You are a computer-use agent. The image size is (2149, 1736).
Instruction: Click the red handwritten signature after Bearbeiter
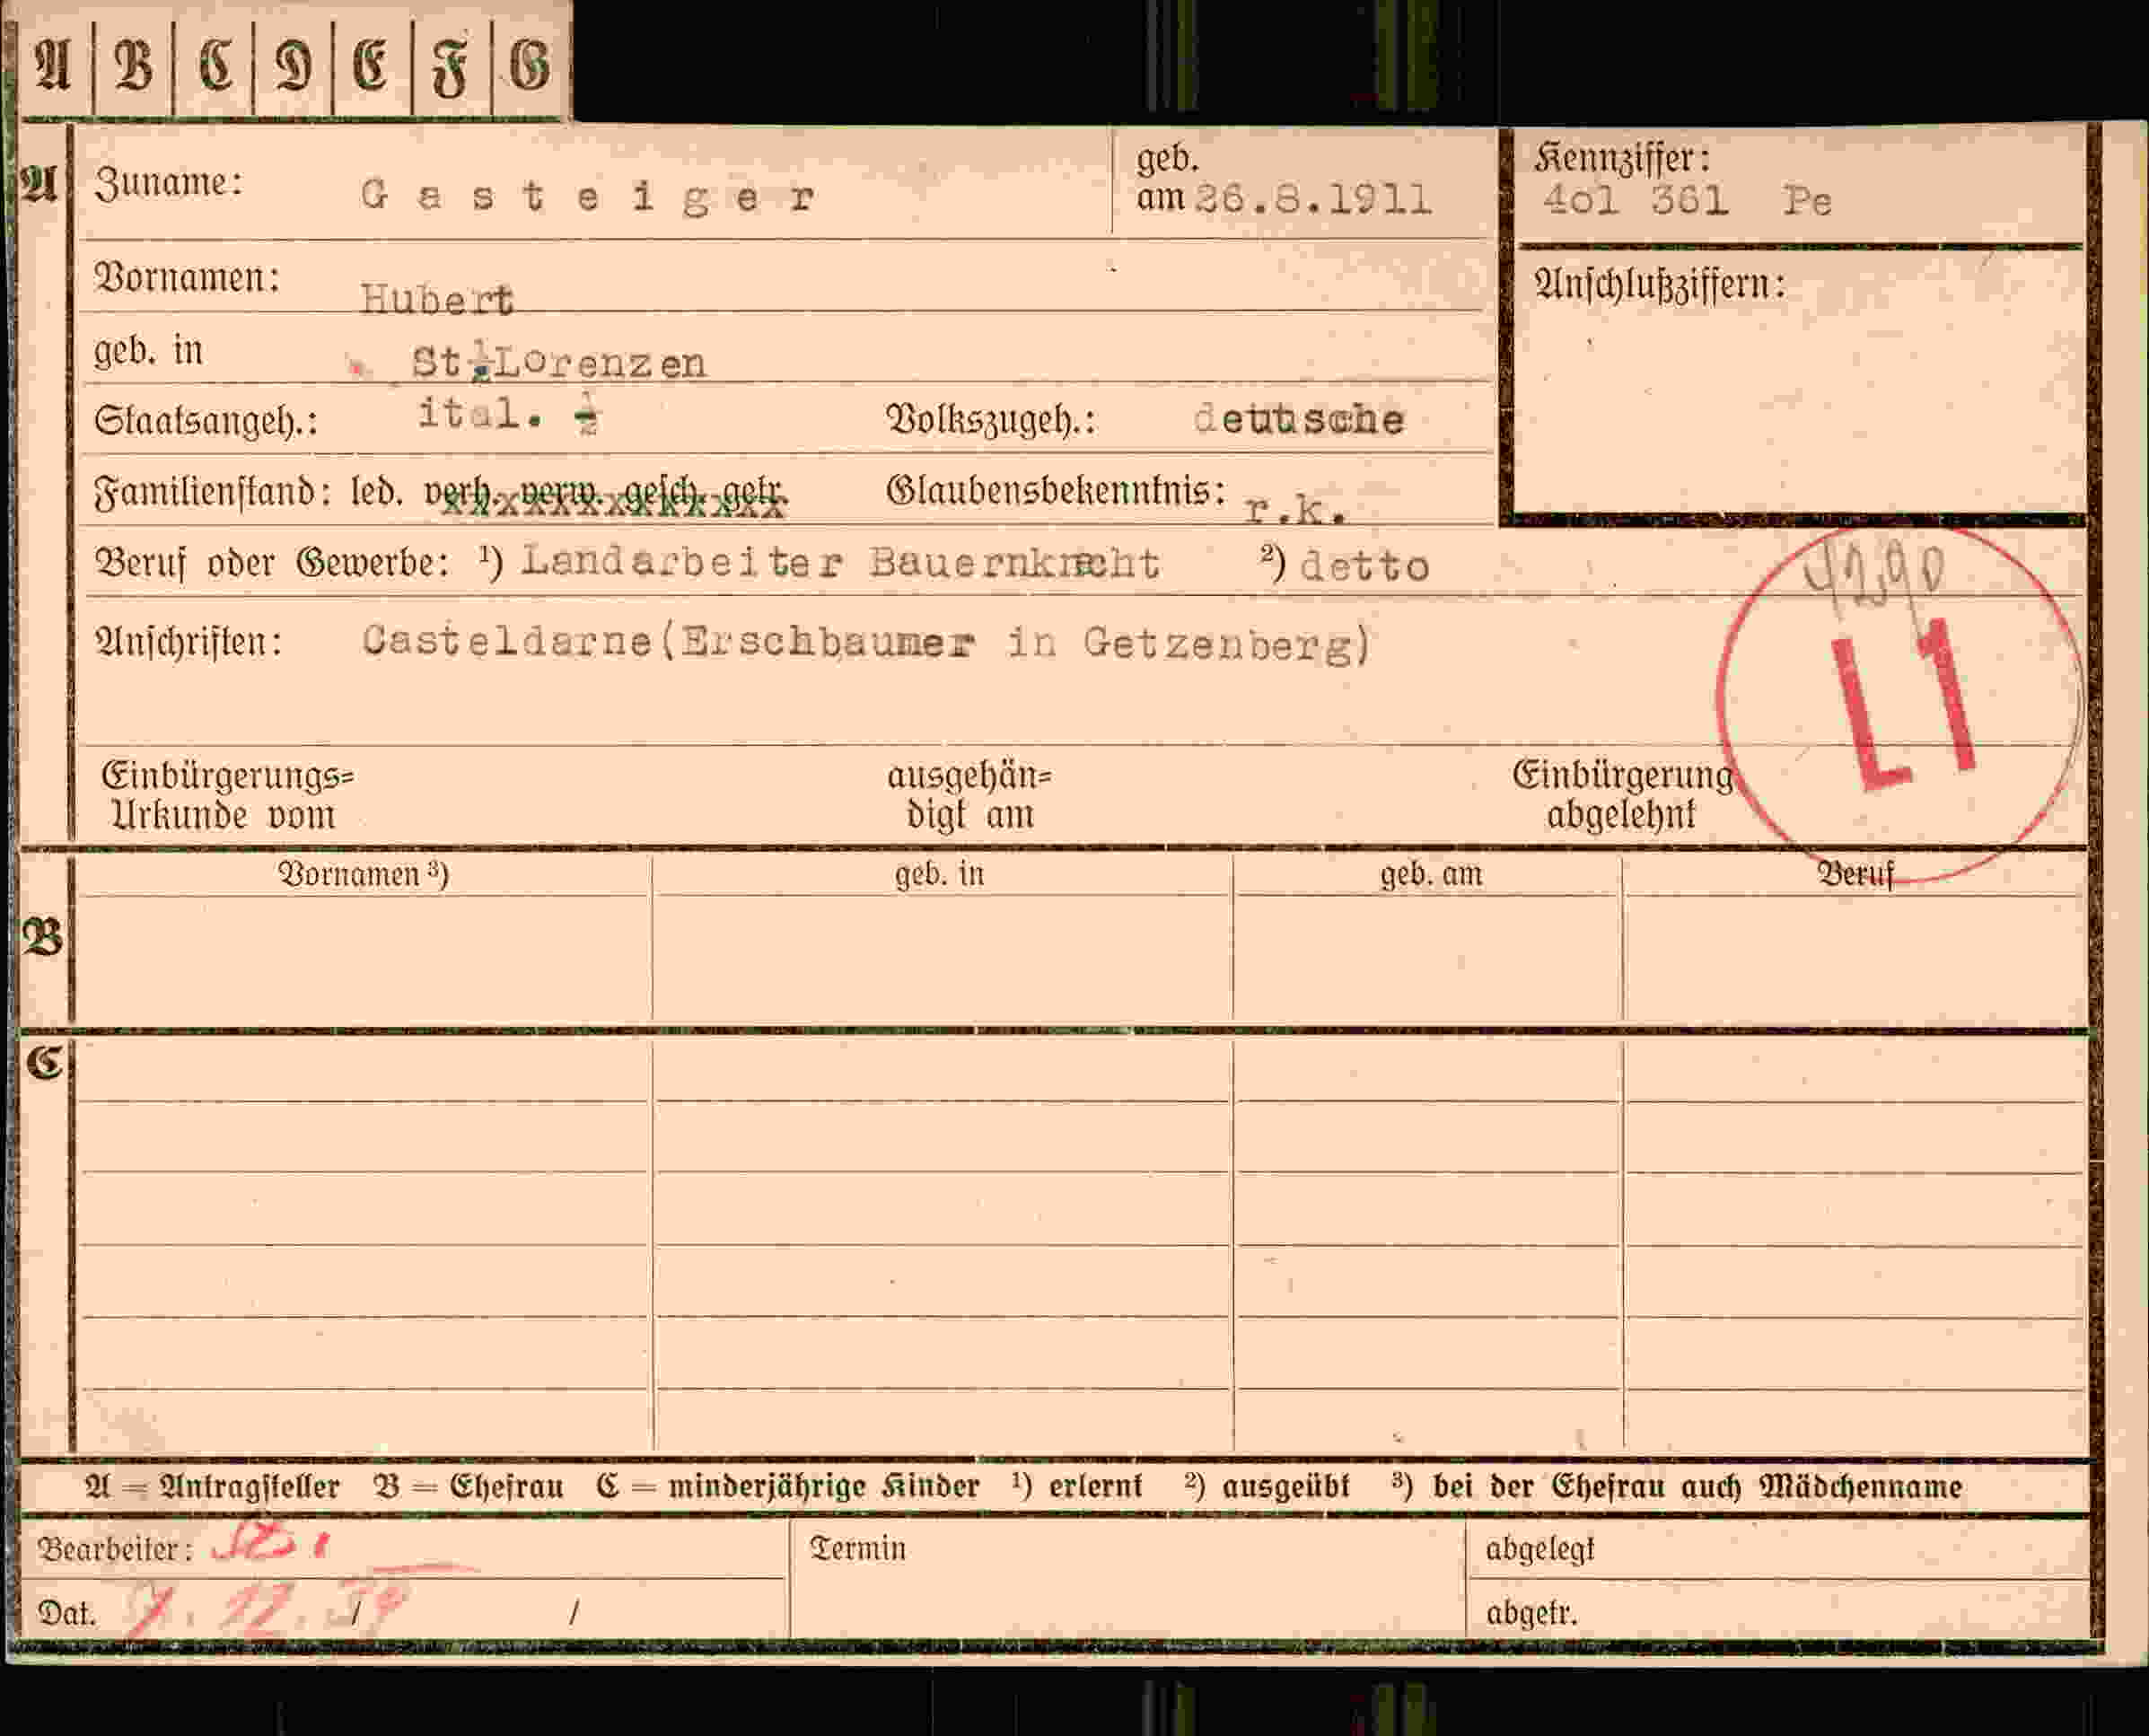pyautogui.click(x=270, y=1545)
